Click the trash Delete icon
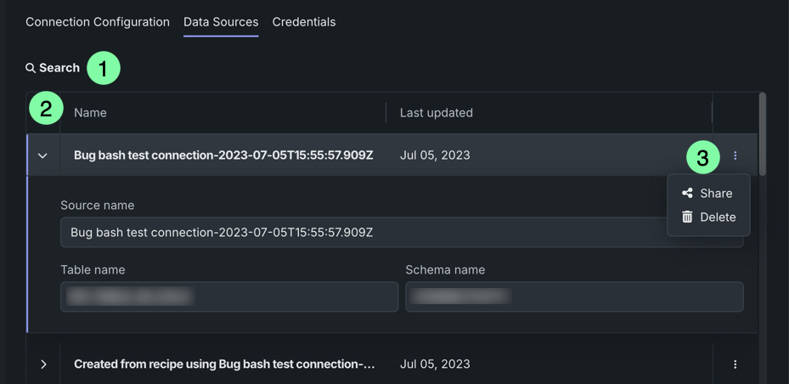This screenshot has width=789, height=384. pos(687,217)
